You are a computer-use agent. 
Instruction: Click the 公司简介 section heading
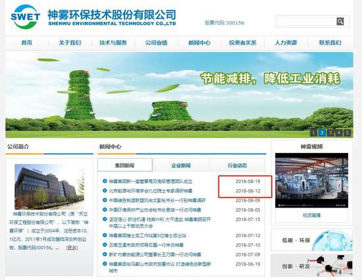[x=18, y=146]
